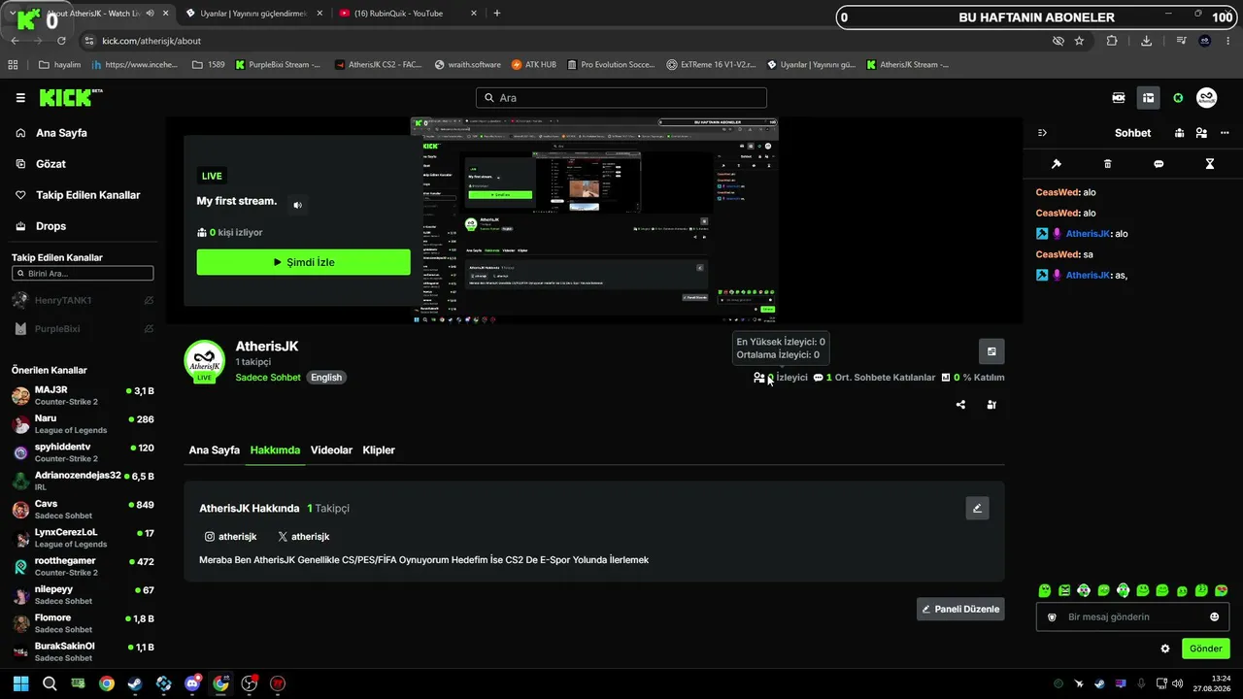The height and width of the screenshot is (699, 1243).
Task: Open the highlighted dashboard panel icon in header
Action: [1148, 98]
